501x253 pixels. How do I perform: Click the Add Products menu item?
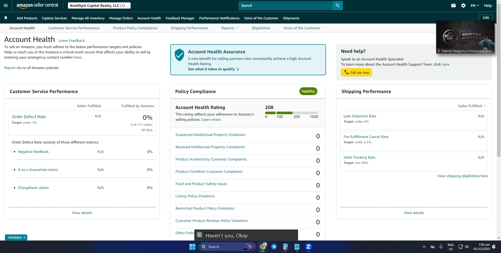point(27,18)
